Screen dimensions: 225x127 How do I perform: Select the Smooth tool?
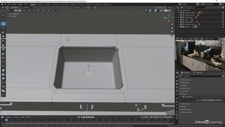[3, 78]
